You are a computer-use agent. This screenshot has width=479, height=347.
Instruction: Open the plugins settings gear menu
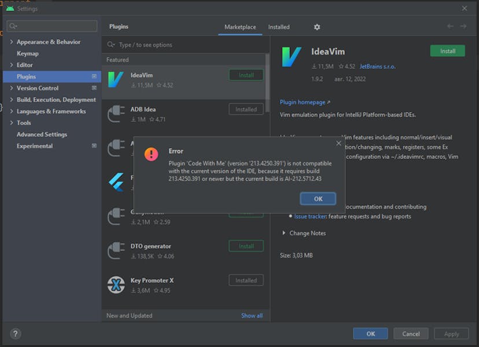[316, 27]
